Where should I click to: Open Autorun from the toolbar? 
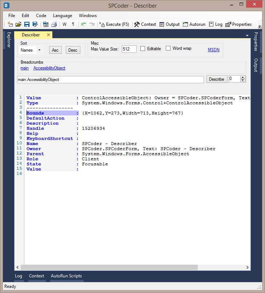[x=194, y=24]
